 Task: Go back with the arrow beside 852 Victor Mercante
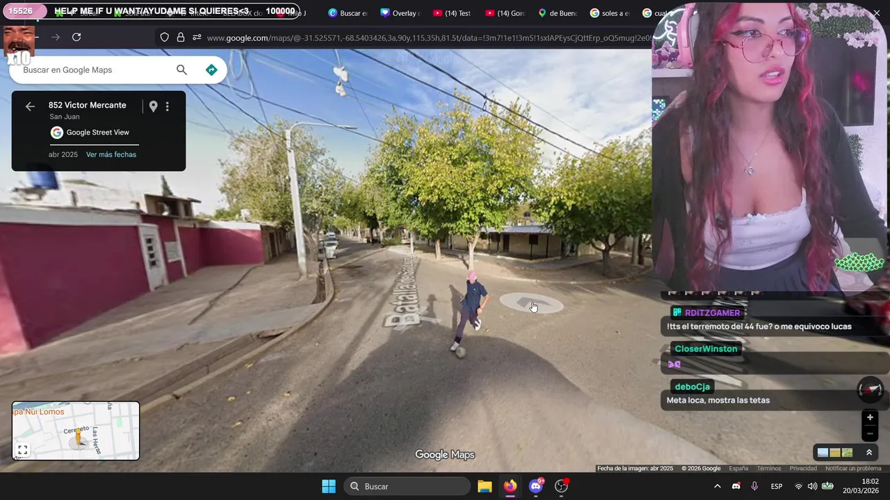tap(30, 106)
